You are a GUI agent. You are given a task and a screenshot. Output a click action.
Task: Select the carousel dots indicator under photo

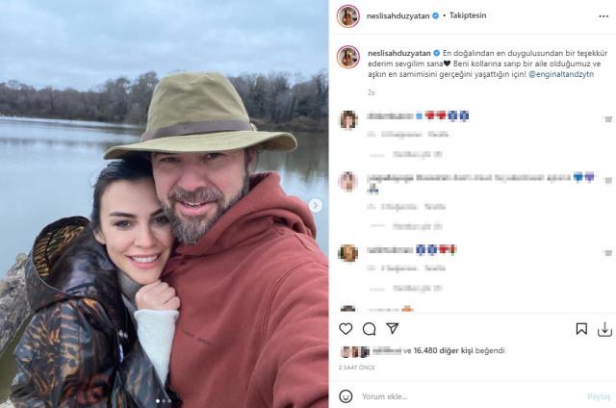click(x=164, y=400)
